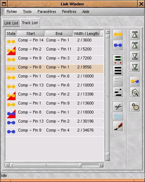Click the topmost up-triangle move-to-top button

[135, 35]
